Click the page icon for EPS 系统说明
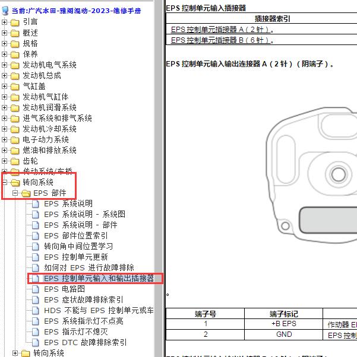The image size is (357, 357). point(36,204)
